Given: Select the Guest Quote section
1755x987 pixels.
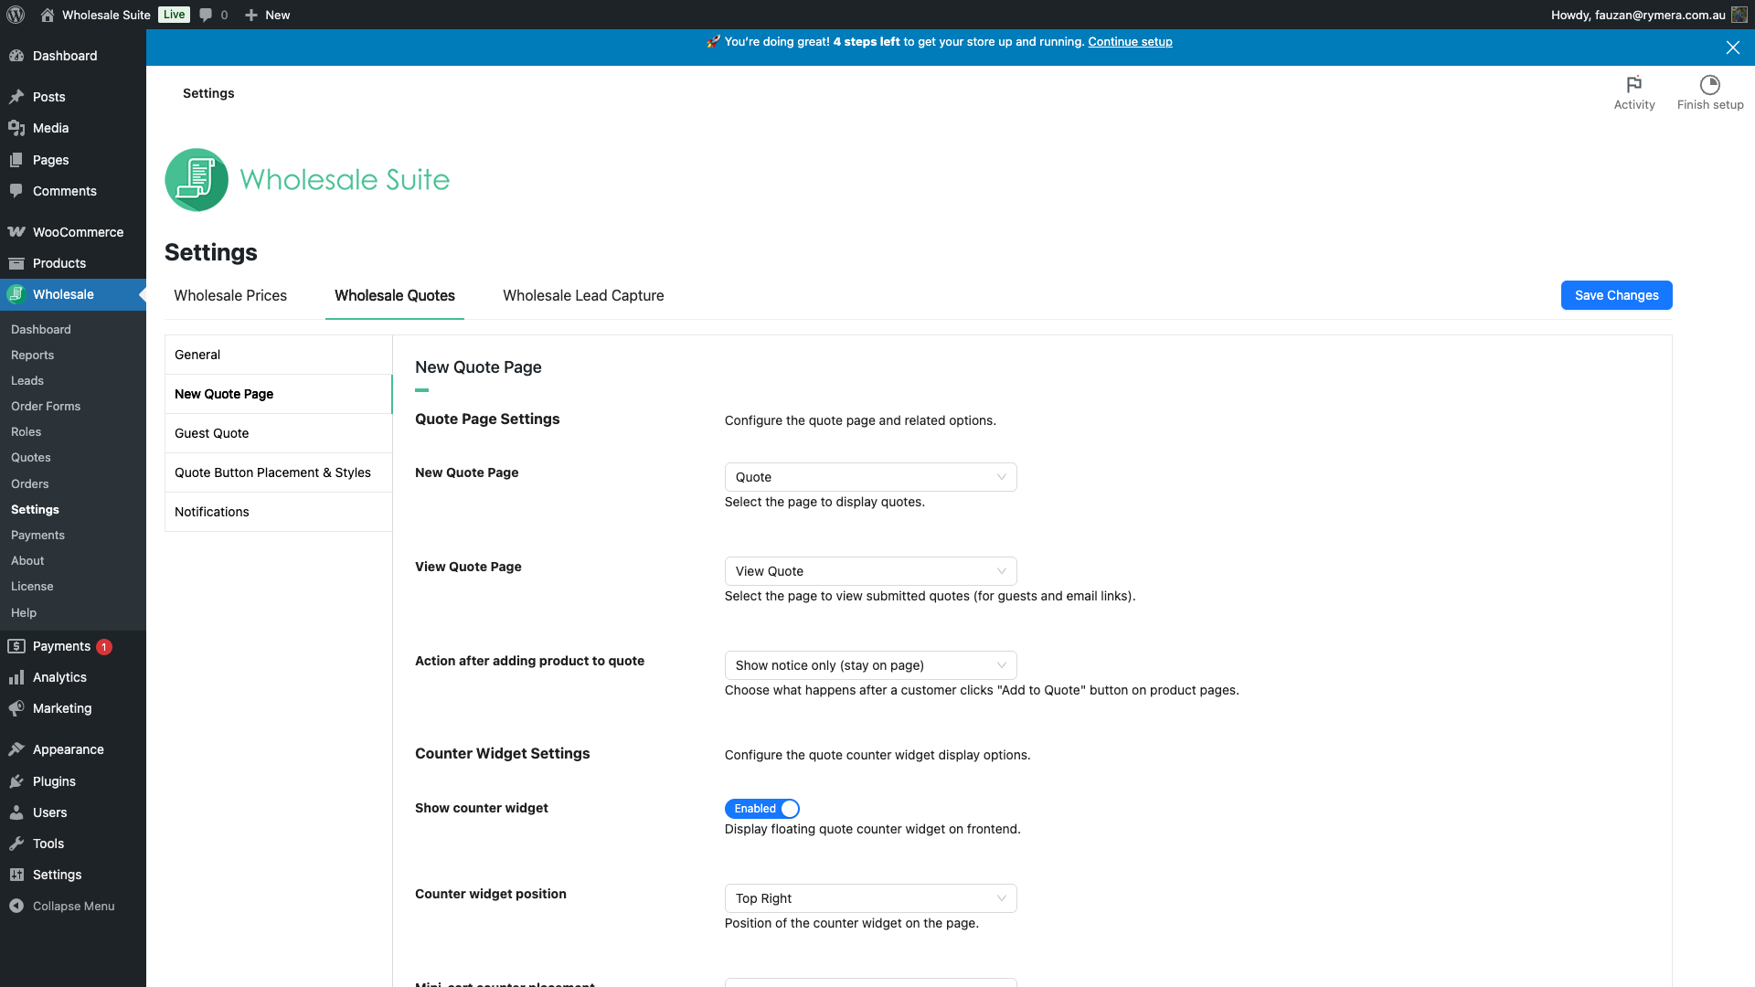Looking at the screenshot, I should [x=212, y=433].
